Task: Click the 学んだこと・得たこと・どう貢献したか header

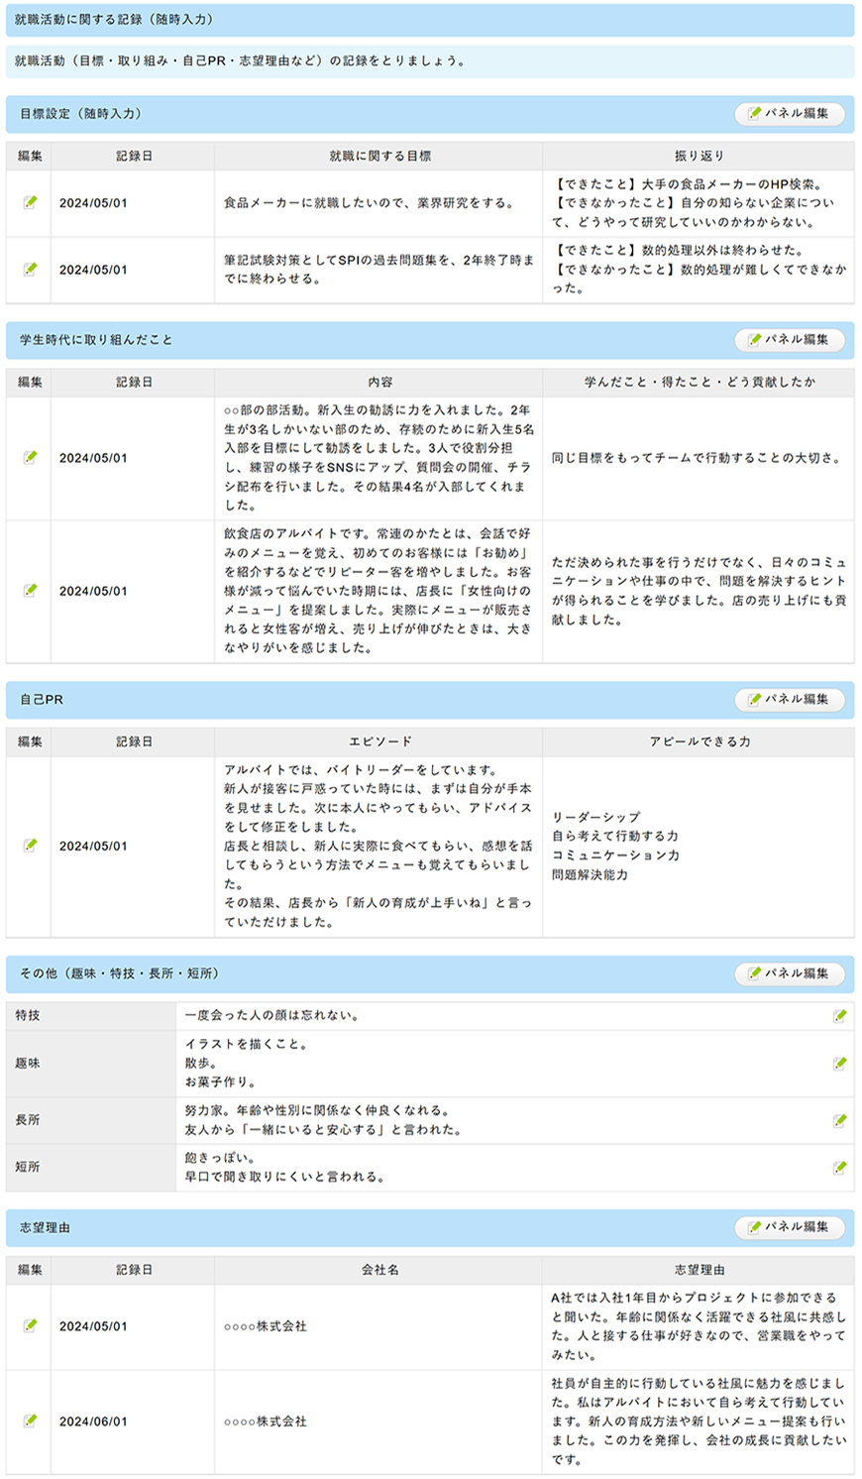Action: pyautogui.click(x=699, y=382)
